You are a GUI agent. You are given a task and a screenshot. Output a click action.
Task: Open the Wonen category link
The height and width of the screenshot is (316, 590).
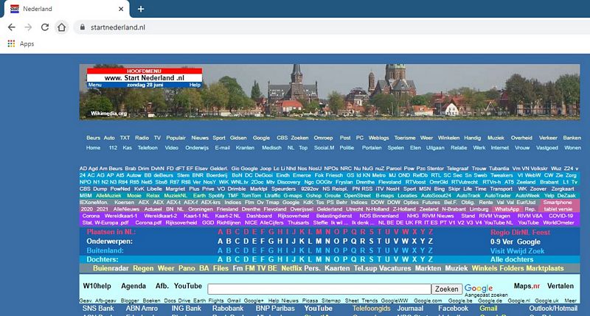(572, 147)
